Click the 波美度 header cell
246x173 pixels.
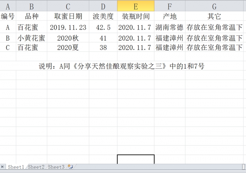click(103, 16)
